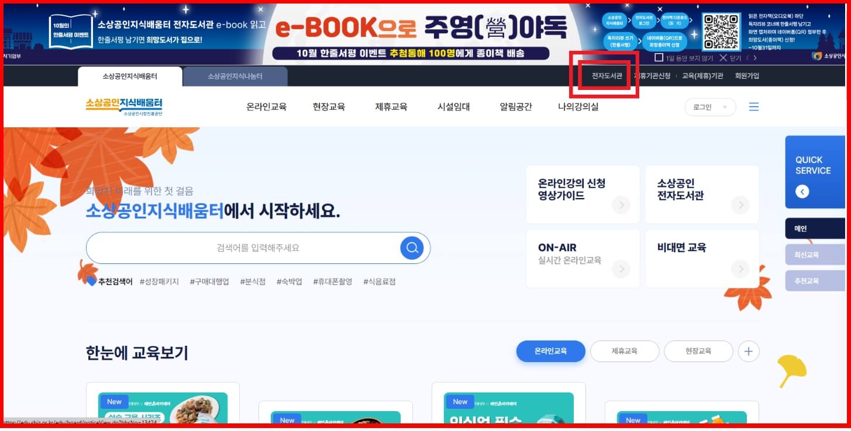
Task: Open 온라인교육 main menu
Action: pos(267,107)
